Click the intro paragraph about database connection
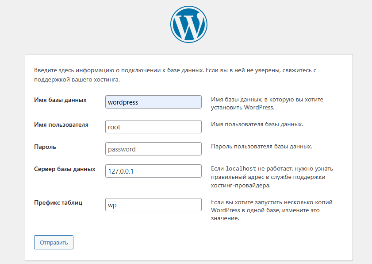Screen dimensions: 372x264 click(175, 75)
